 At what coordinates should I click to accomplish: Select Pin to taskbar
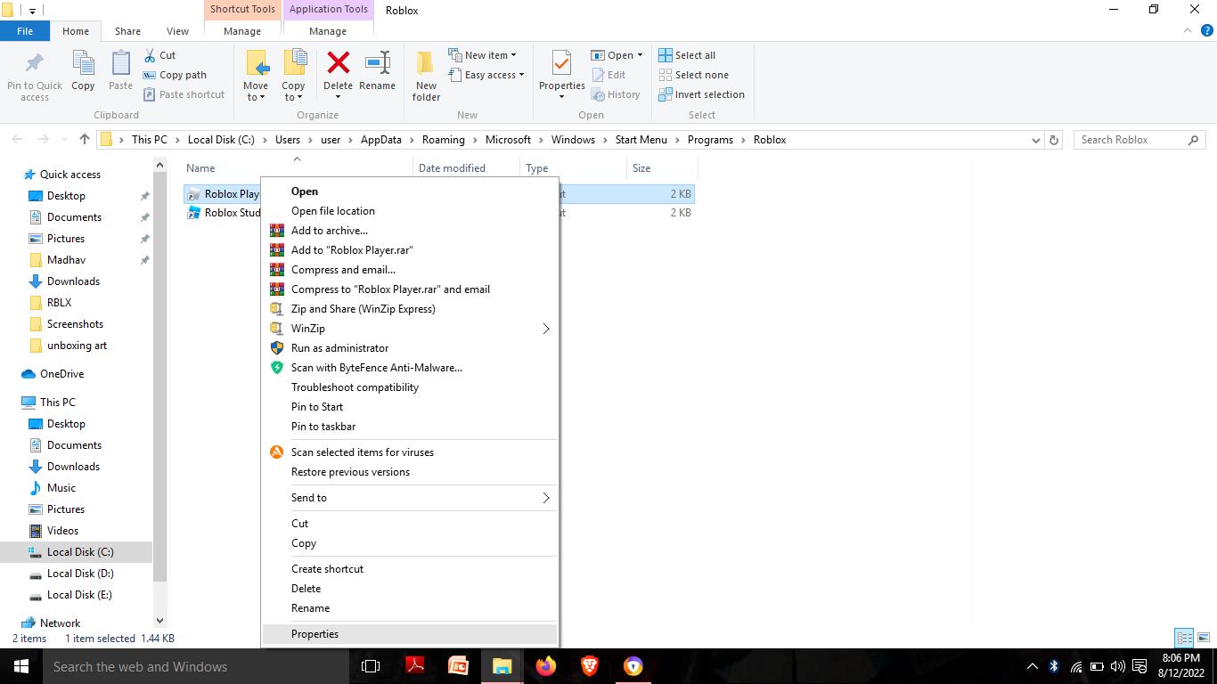pyautogui.click(x=410, y=427)
